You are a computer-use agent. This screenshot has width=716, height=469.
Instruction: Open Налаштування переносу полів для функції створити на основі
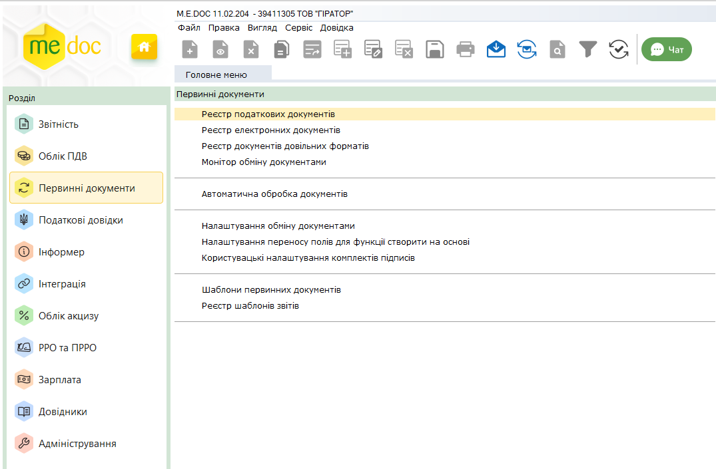pyautogui.click(x=336, y=241)
